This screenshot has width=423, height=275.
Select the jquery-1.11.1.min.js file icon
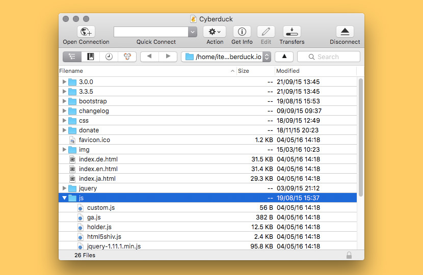81,246
